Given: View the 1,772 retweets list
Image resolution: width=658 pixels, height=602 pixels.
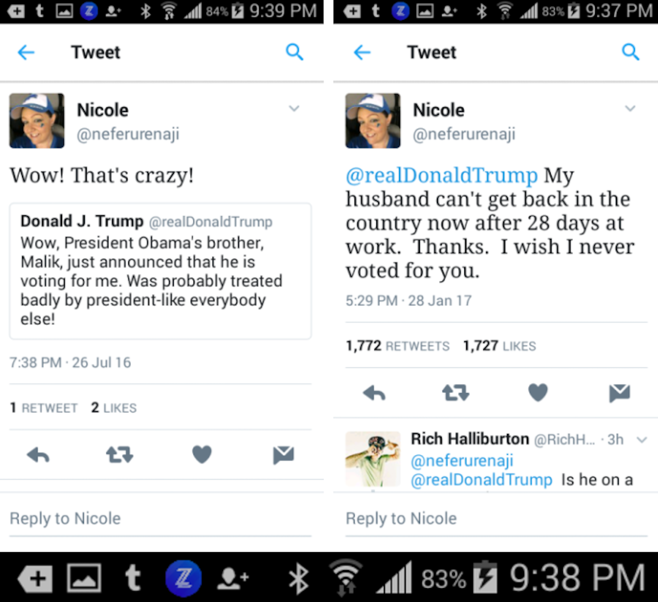Looking at the screenshot, I should [397, 346].
